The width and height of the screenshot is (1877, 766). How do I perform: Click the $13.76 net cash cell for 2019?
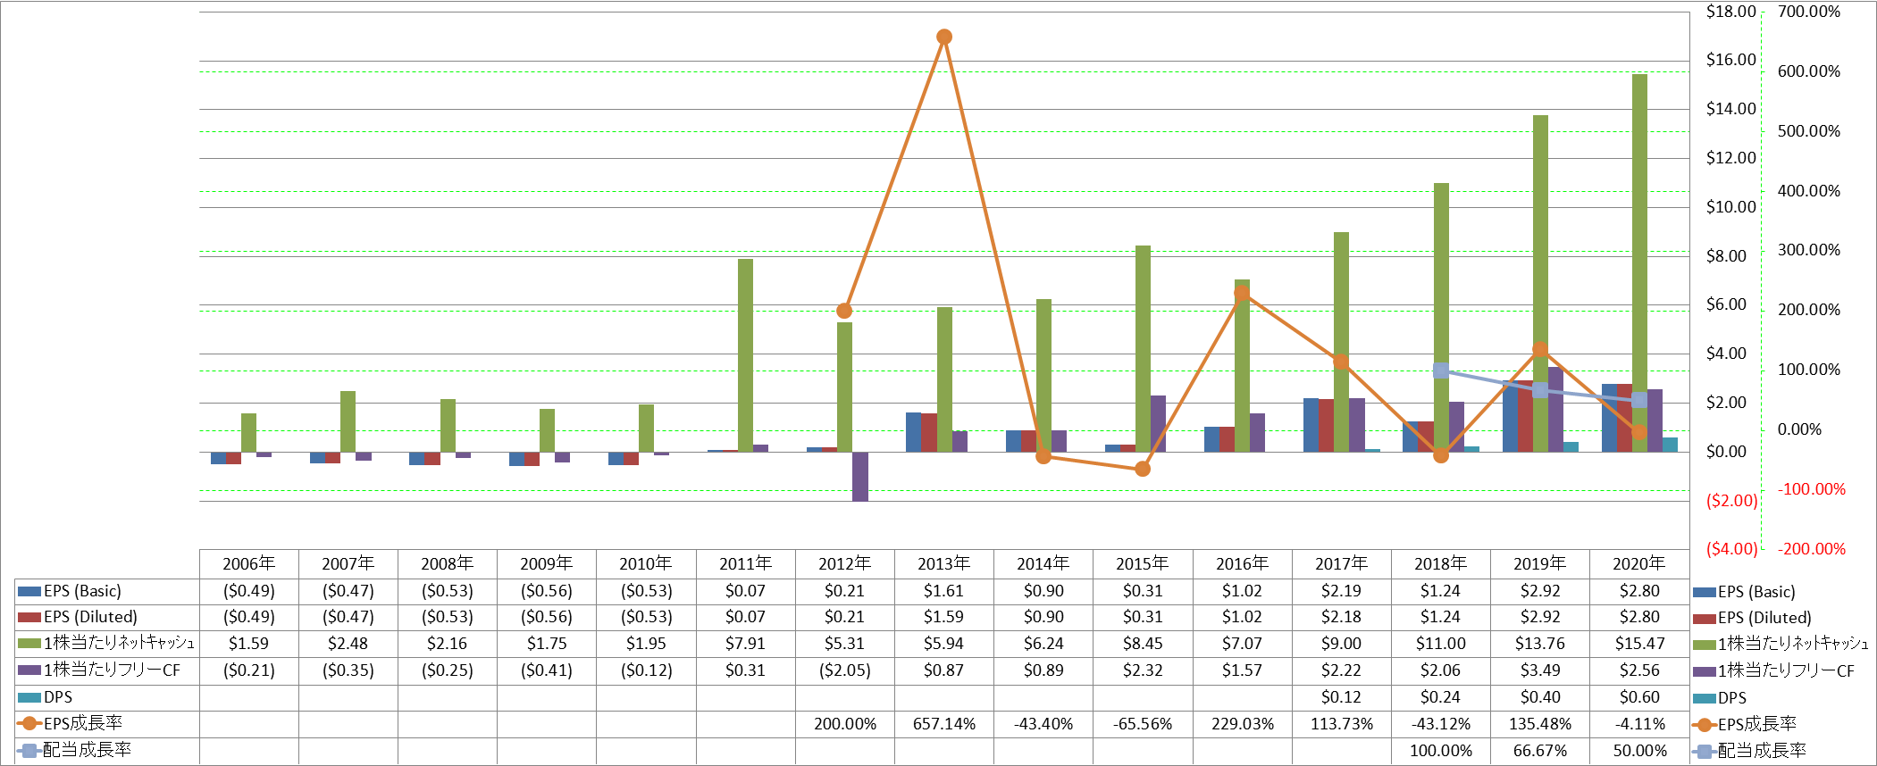[x=1540, y=644]
